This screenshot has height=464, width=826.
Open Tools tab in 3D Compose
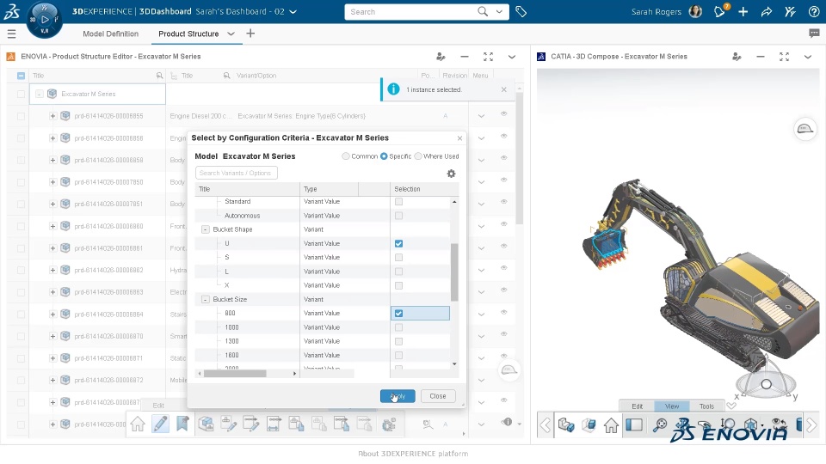pyautogui.click(x=706, y=406)
